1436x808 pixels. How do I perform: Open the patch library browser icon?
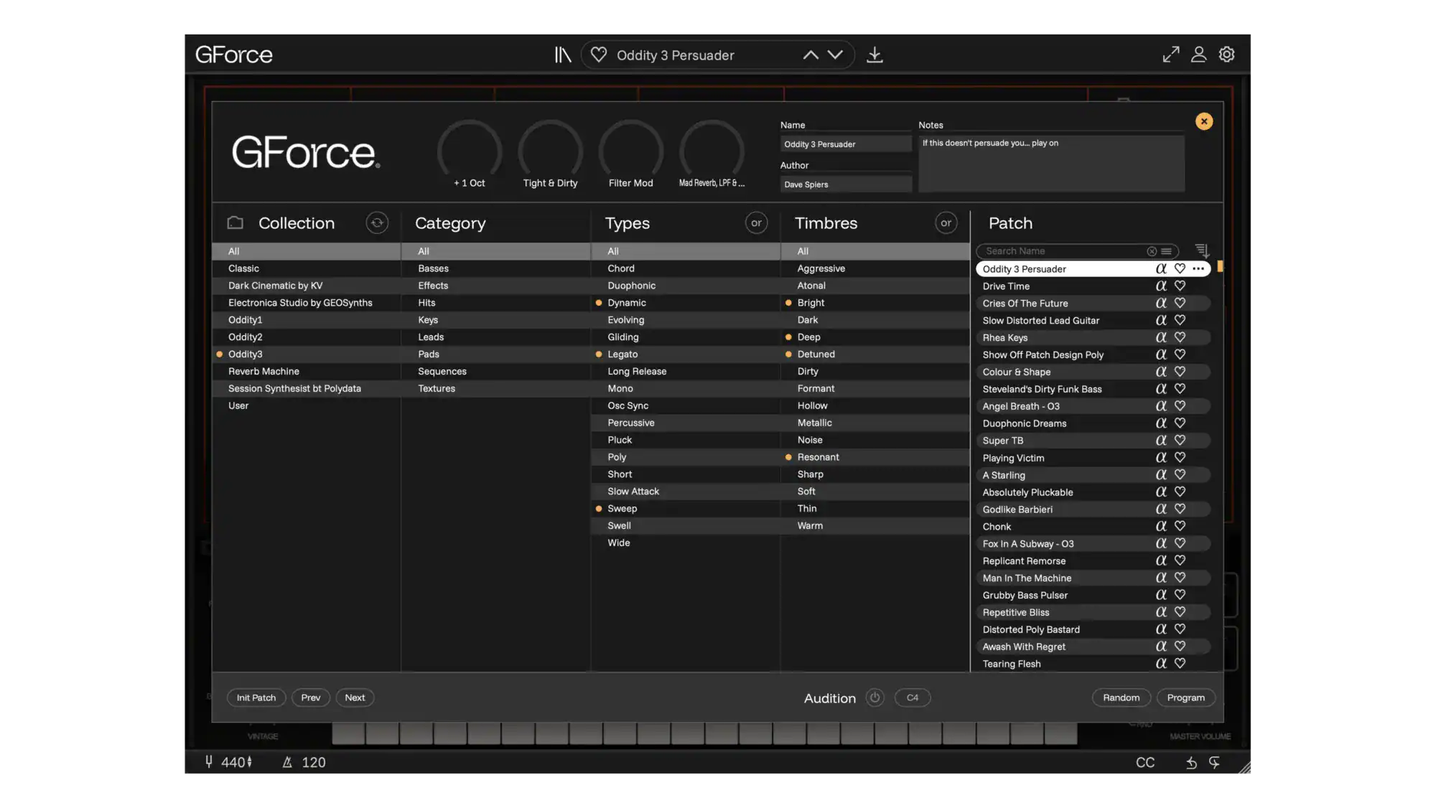(563, 55)
